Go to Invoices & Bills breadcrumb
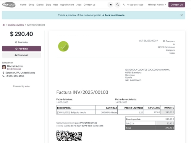191x145 pixels. pos(16,25)
